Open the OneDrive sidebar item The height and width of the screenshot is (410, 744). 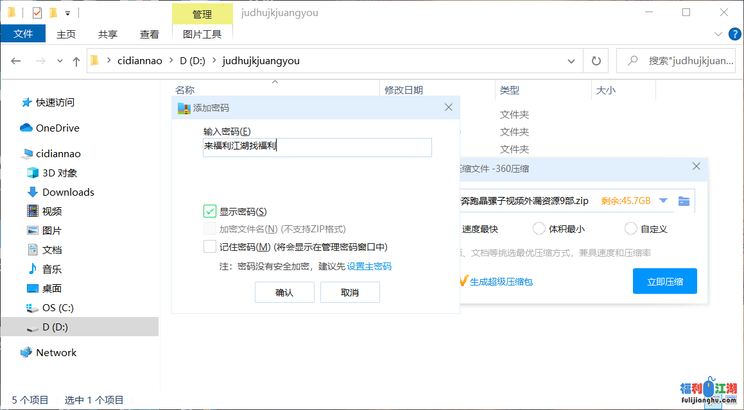coord(56,128)
